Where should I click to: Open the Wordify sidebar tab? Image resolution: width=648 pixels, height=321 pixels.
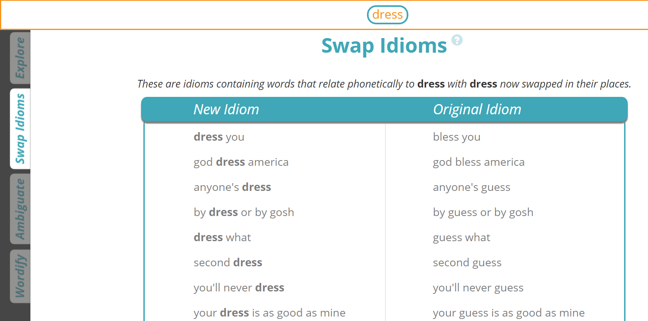[19, 276]
